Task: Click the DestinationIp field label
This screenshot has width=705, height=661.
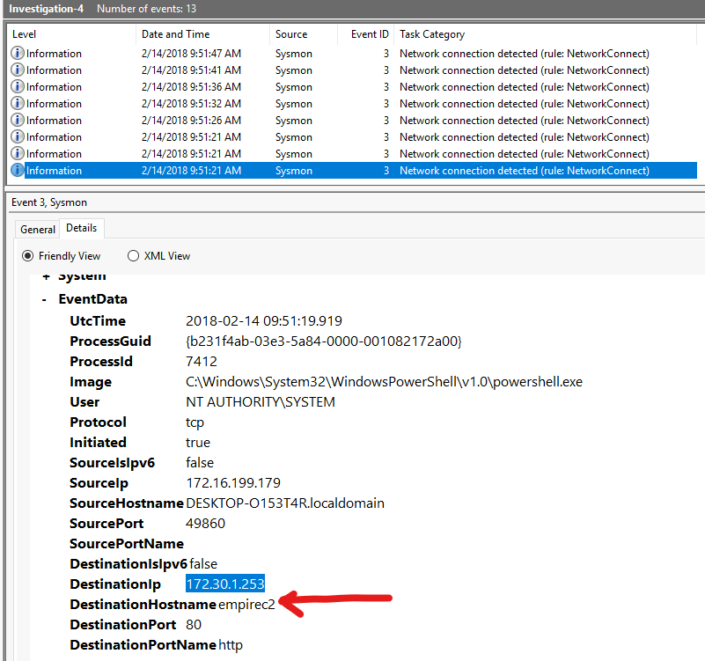Action: [115, 584]
